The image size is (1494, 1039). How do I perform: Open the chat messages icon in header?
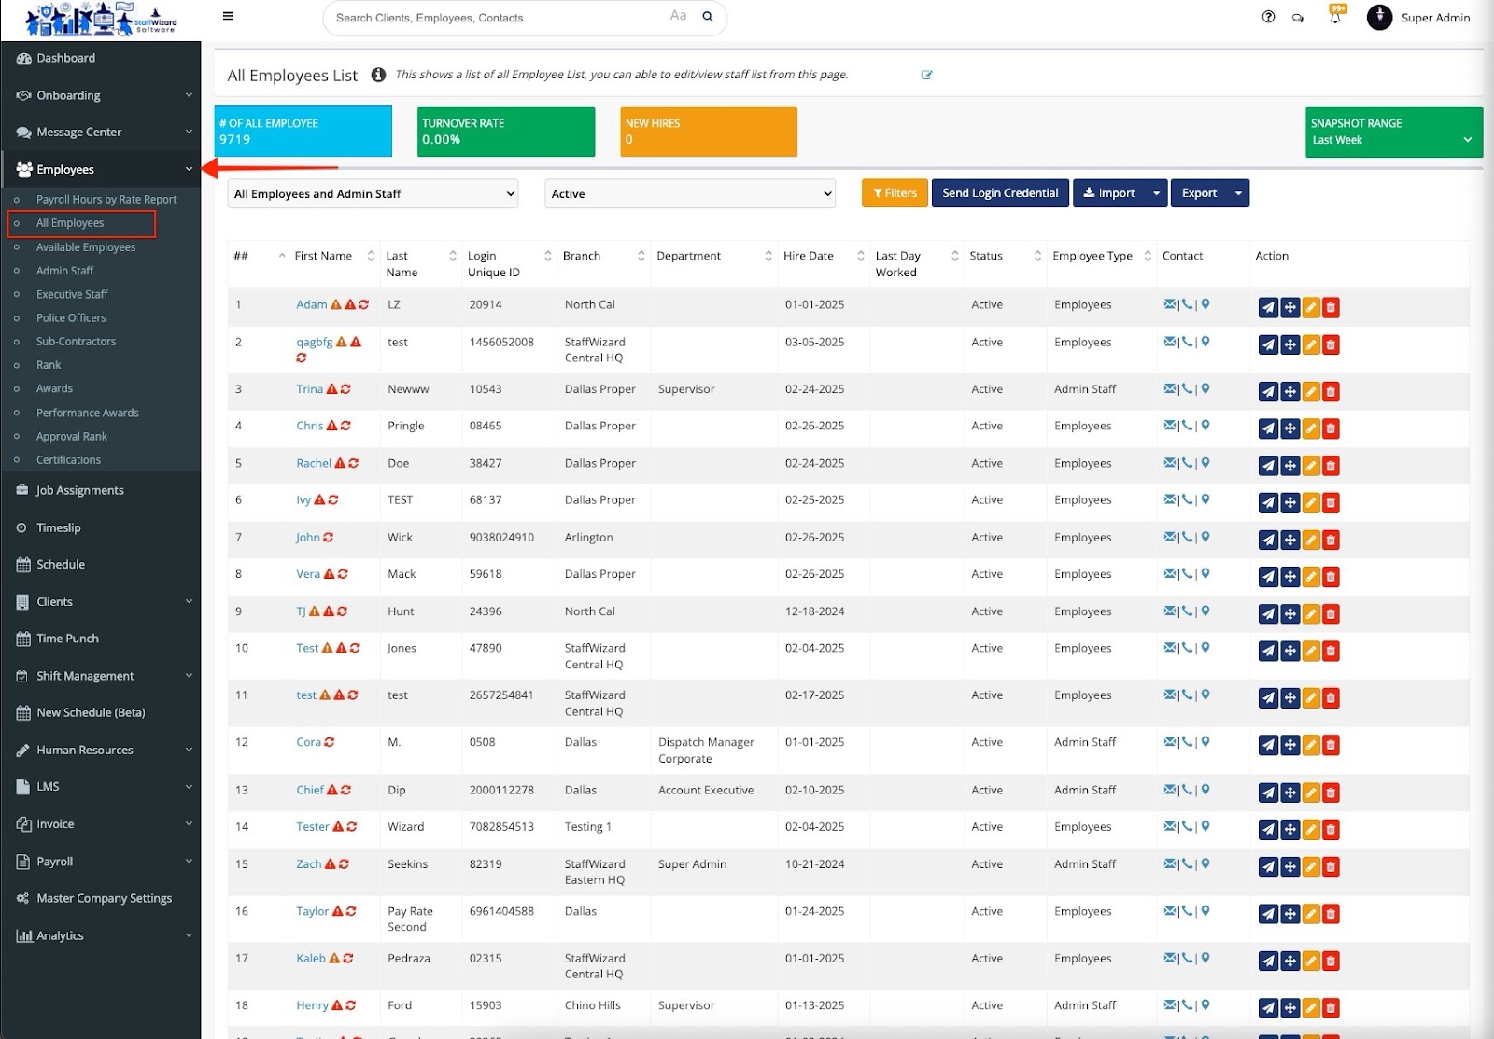pyautogui.click(x=1298, y=18)
